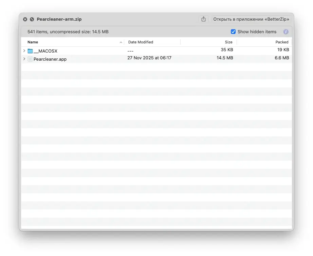Click the open-in-full-window circle icon

click(x=32, y=19)
